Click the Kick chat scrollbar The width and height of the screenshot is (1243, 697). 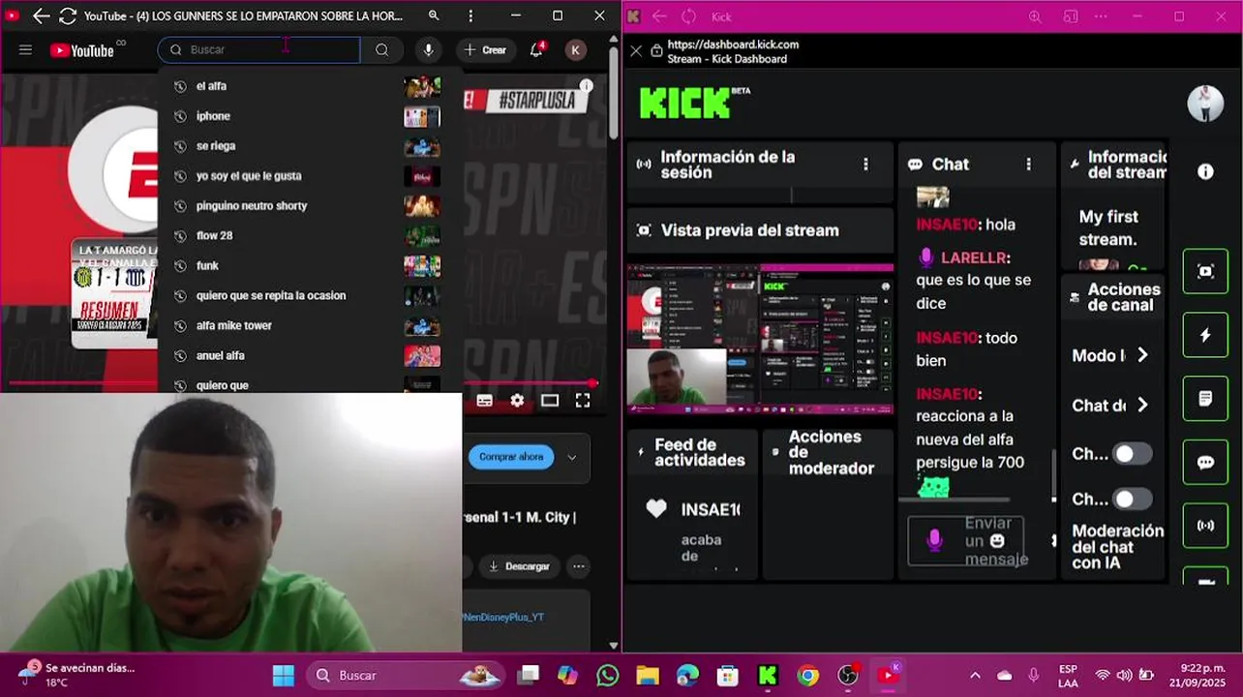(1054, 474)
